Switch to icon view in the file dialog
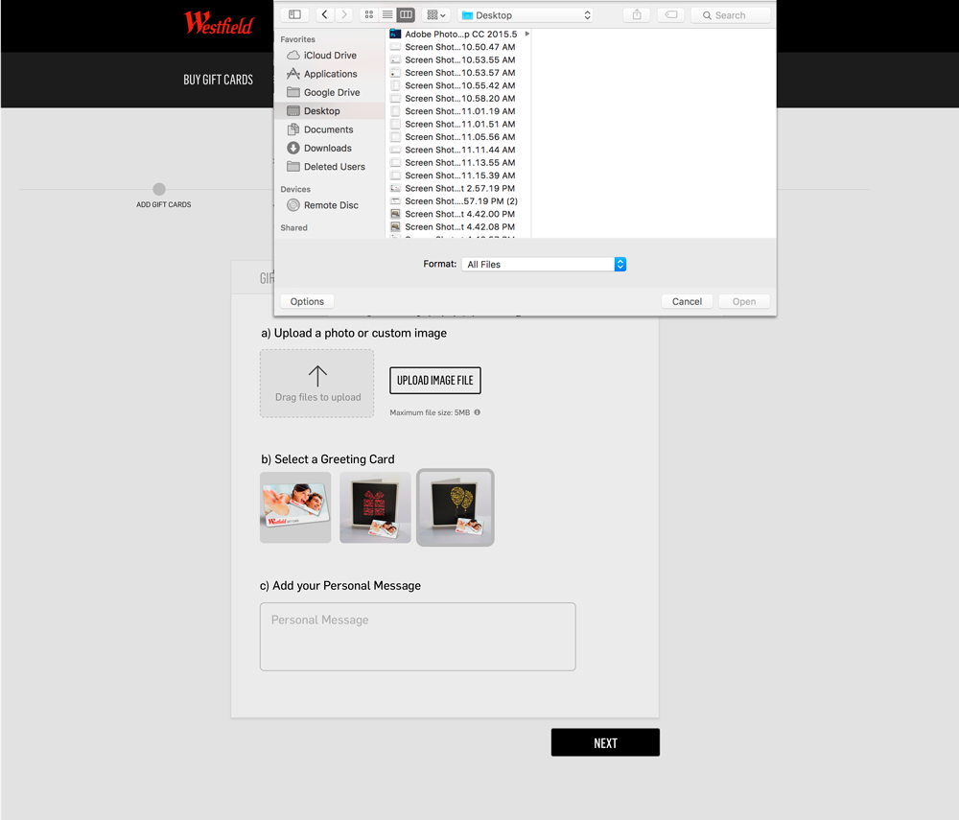 pyautogui.click(x=369, y=14)
